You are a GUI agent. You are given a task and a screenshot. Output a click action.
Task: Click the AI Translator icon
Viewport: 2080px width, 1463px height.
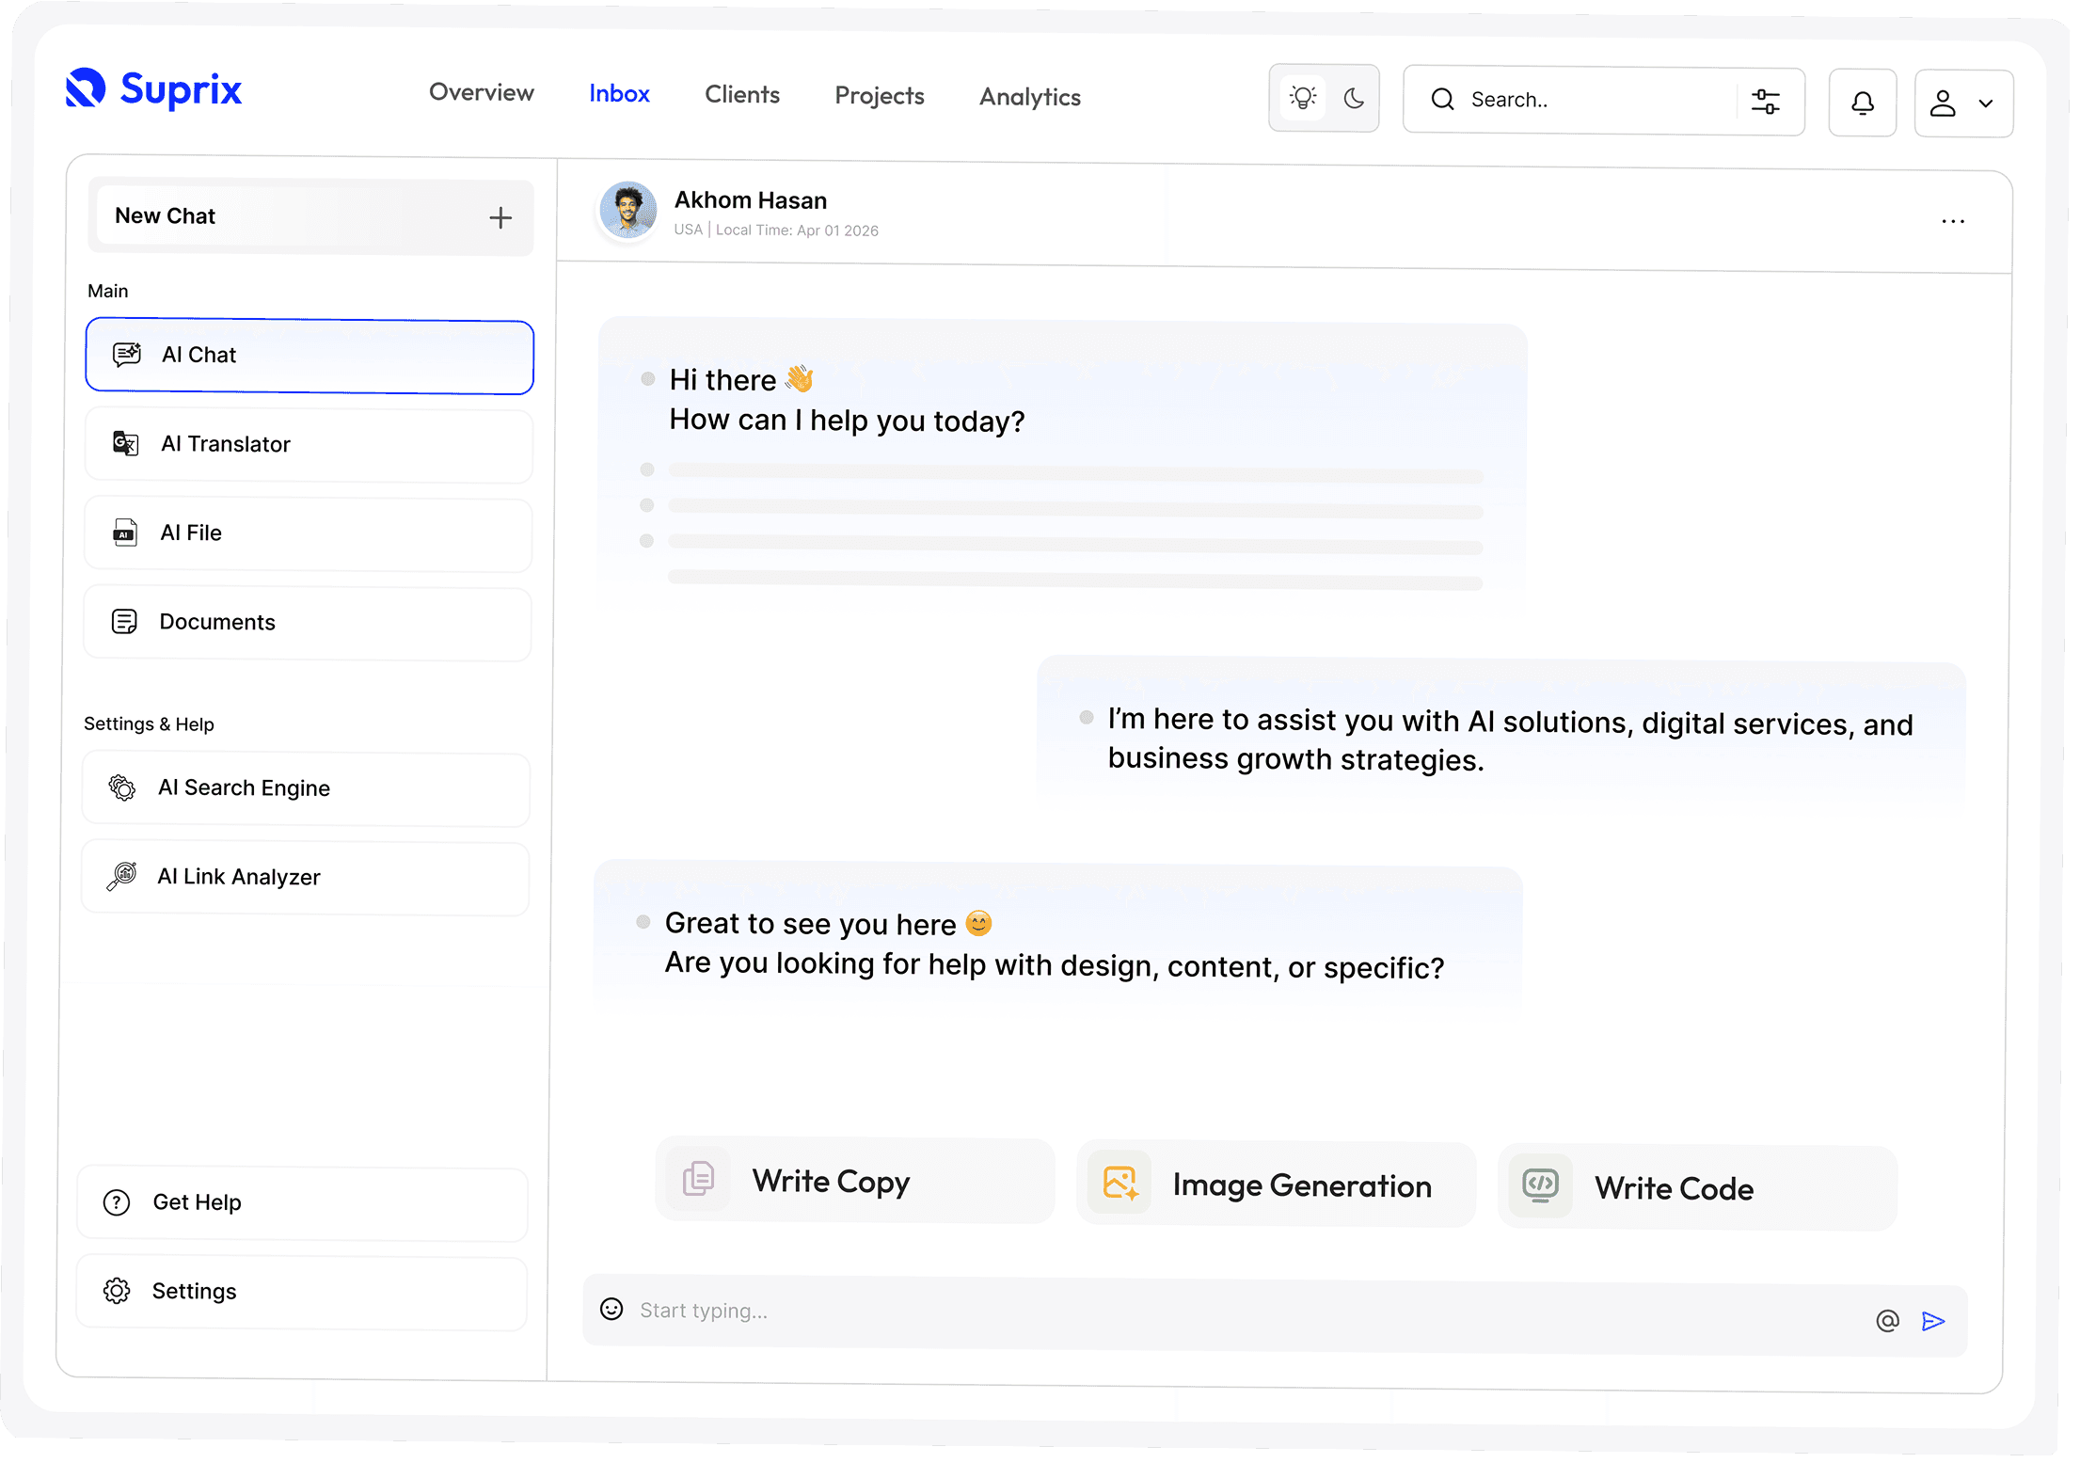point(126,443)
